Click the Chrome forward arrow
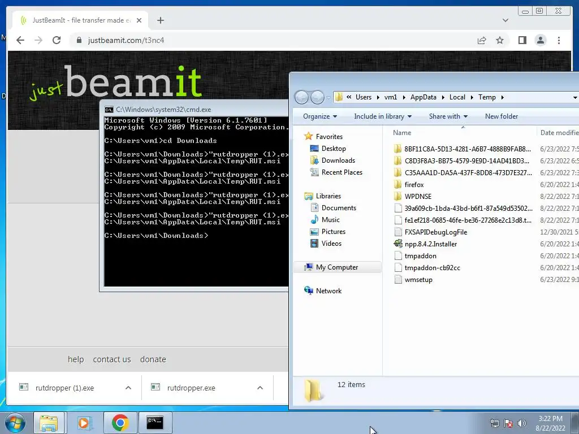Screen dimensions: 579x434 point(38,40)
